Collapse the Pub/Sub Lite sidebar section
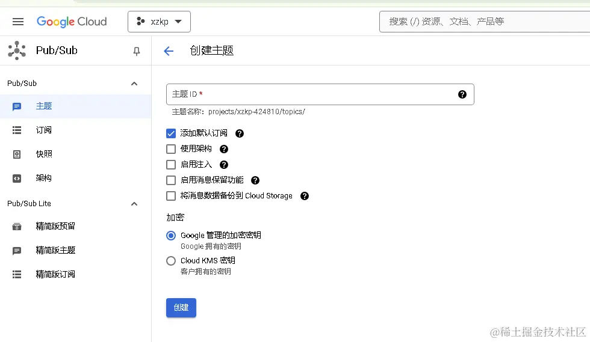The width and height of the screenshot is (590, 342). (134, 204)
